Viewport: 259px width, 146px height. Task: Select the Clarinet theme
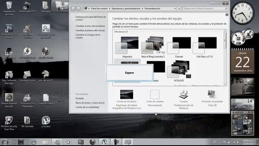point(179,47)
